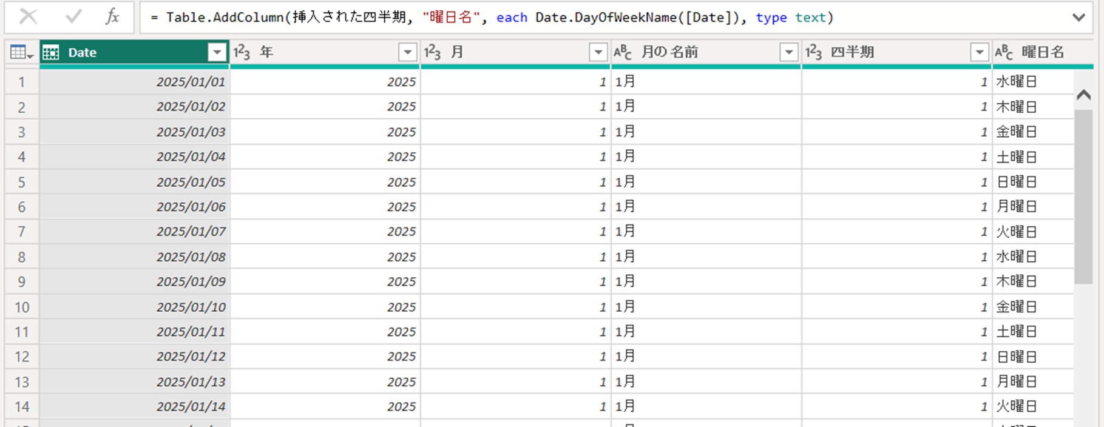Screen dimensions: 1104x427
Task: Open the 月 column filter dropdown
Action: (x=598, y=53)
